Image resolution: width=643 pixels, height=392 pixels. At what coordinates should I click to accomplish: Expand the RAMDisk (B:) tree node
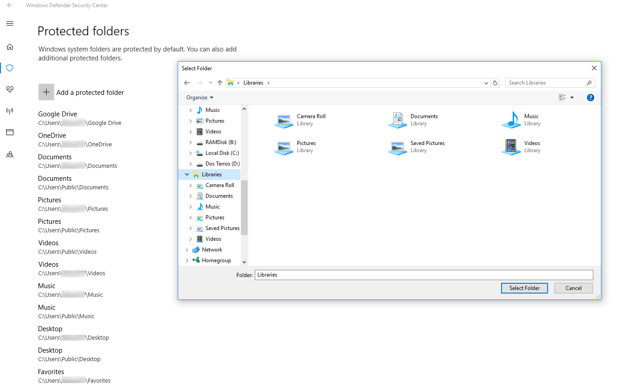pyautogui.click(x=190, y=142)
